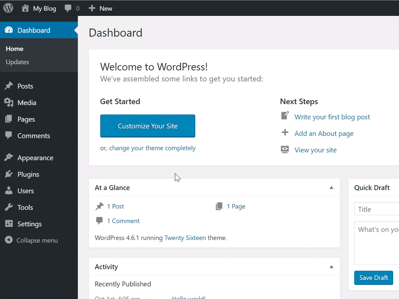This screenshot has height=299, width=399.
Task: Click the Quick Draft panel heading
Action: pyautogui.click(x=372, y=188)
